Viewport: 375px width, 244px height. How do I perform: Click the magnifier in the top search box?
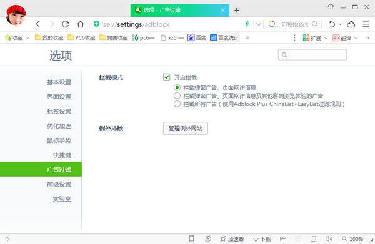[x=315, y=24]
